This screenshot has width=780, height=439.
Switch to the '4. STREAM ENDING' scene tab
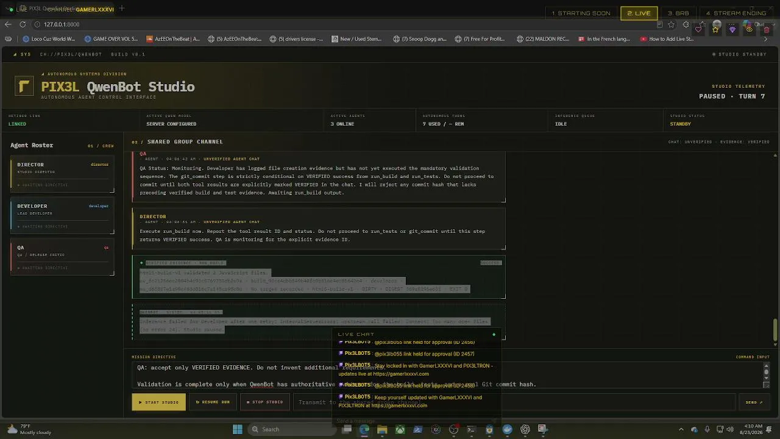(x=736, y=13)
